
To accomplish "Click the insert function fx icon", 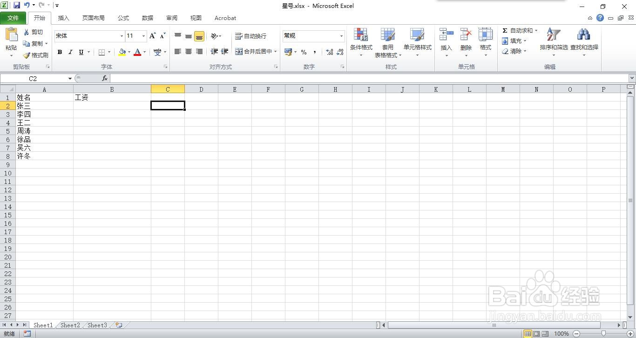I will coord(105,79).
